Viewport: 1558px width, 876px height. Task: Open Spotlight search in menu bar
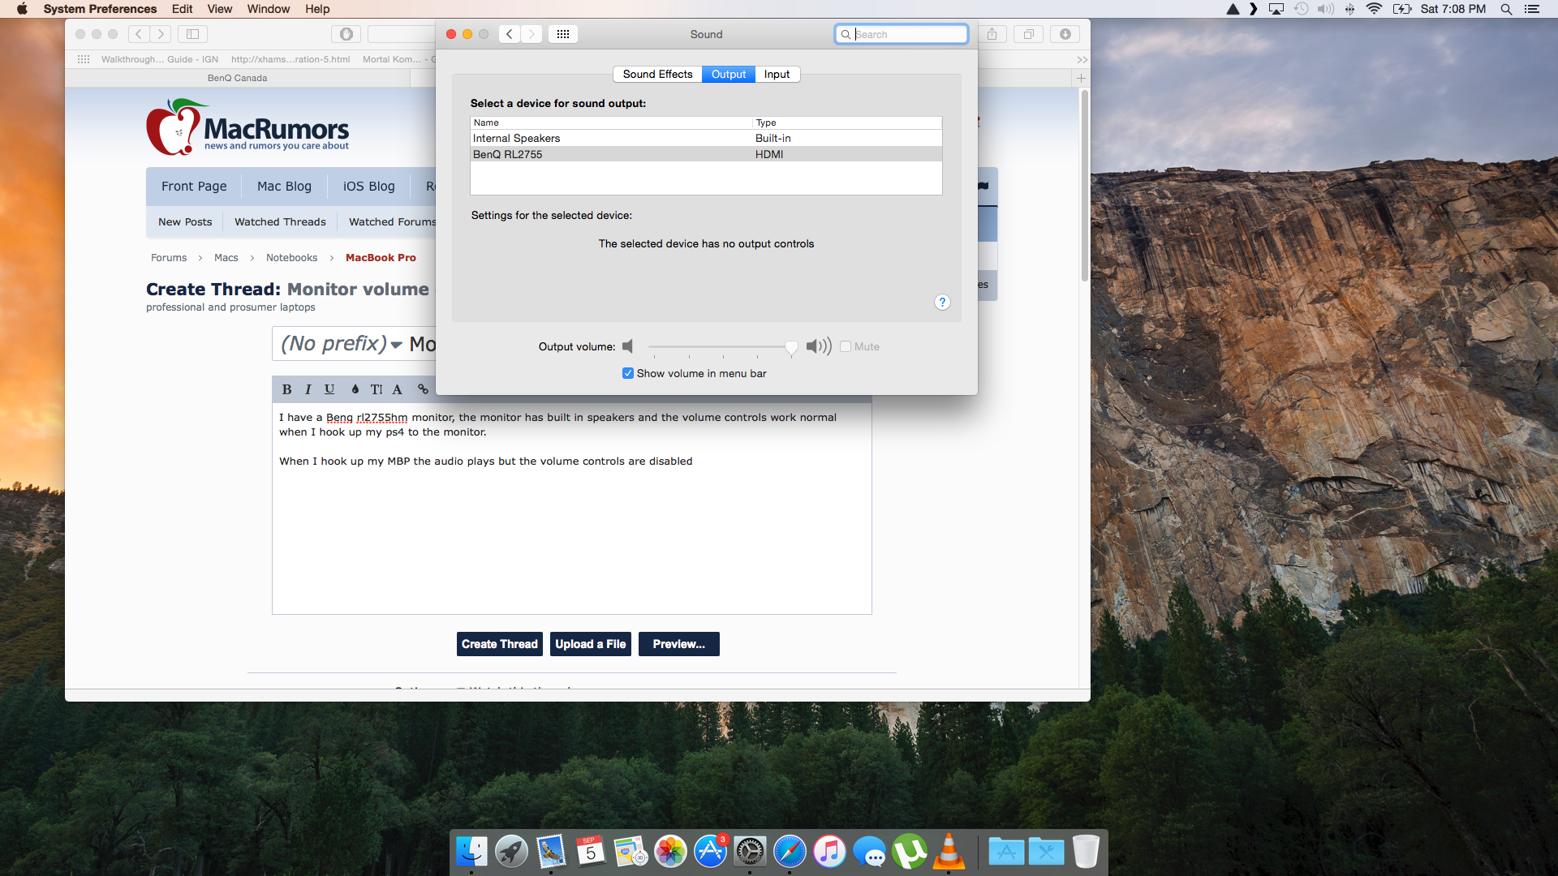tap(1506, 9)
